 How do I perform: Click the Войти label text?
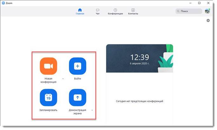(77, 79)
